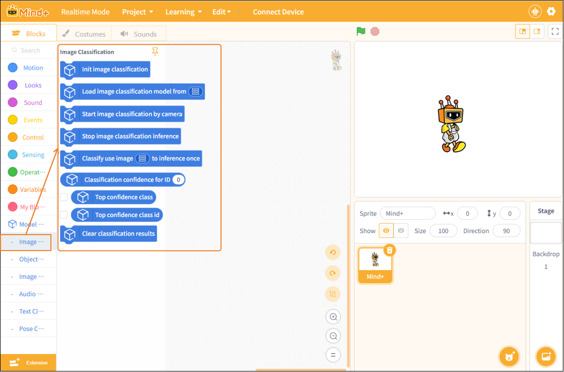Show the sprite using the eye toggle
This screenshot has width=564, height=372.
point(386,231)
